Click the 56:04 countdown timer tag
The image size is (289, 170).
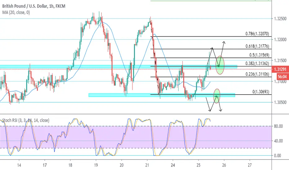pos(282,76)
